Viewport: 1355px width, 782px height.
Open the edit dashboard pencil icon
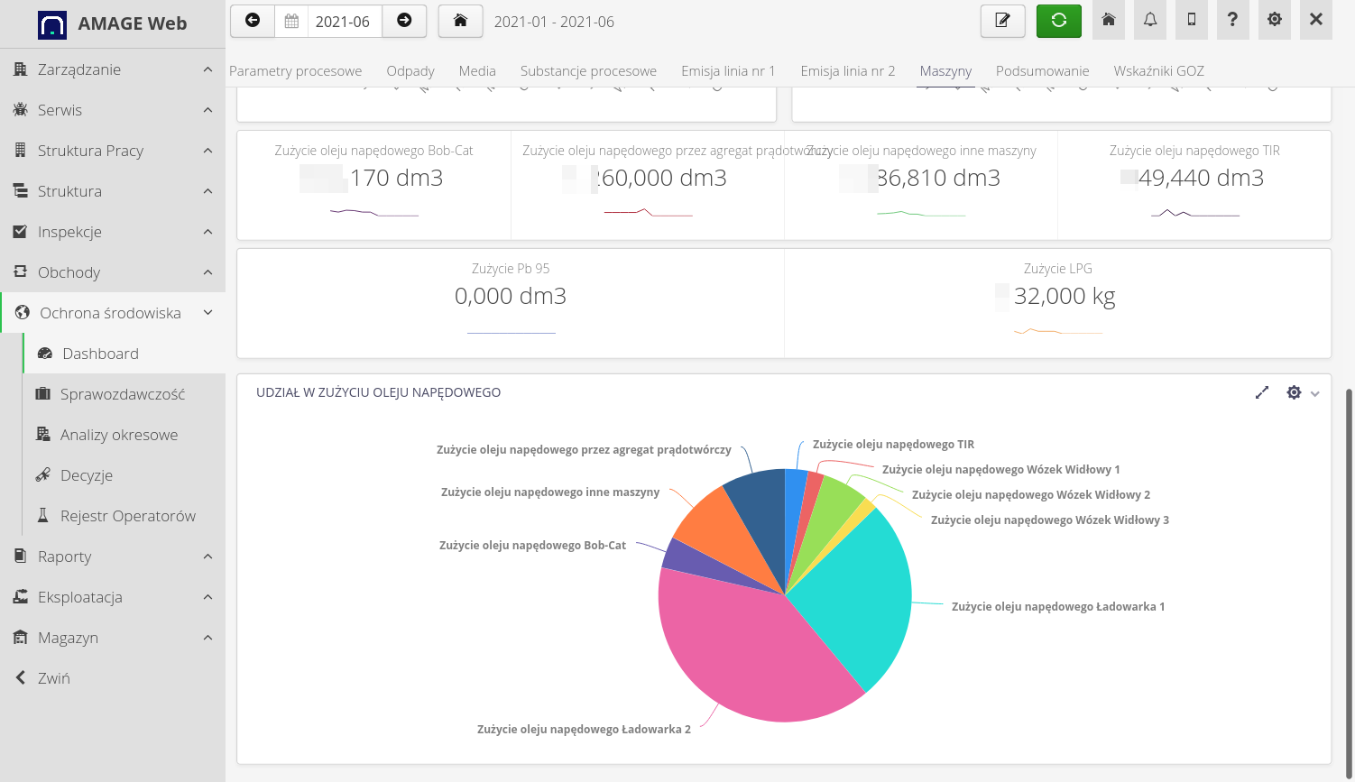[x=1002, y=21]
